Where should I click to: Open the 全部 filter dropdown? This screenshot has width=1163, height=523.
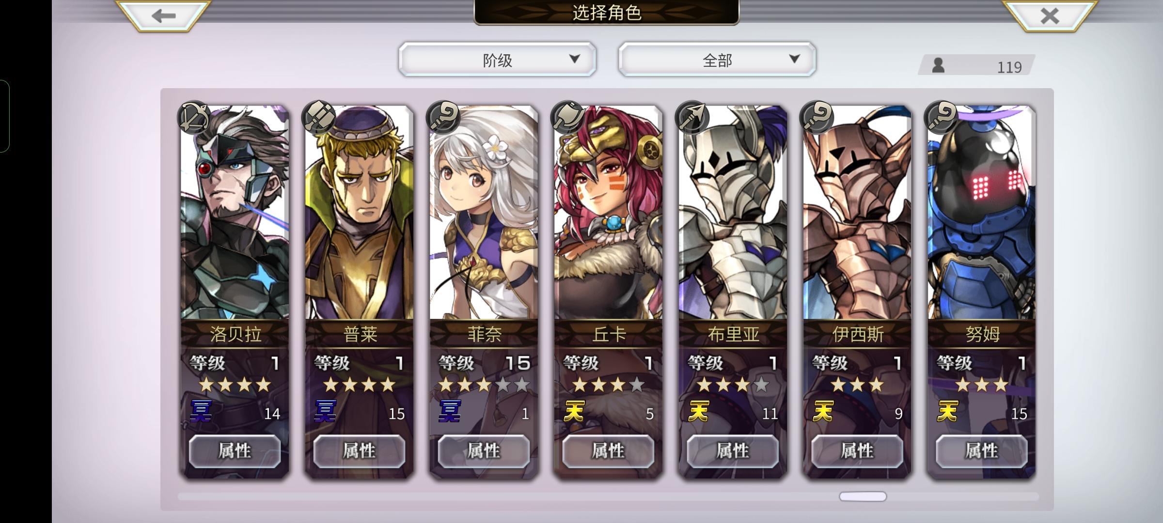[x=717, y=60]
